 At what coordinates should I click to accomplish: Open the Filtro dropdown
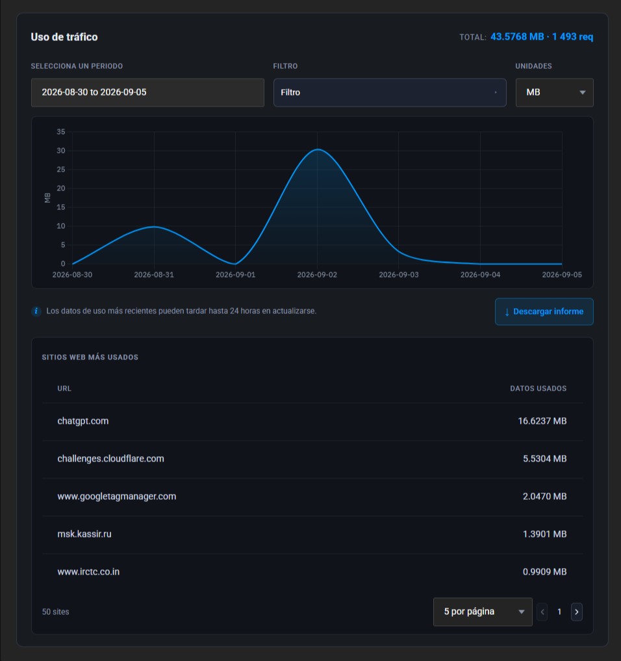pyautogui.click(x=390, y=92)
